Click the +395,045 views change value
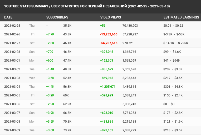 pyautogui.click(x=107, y=52)
